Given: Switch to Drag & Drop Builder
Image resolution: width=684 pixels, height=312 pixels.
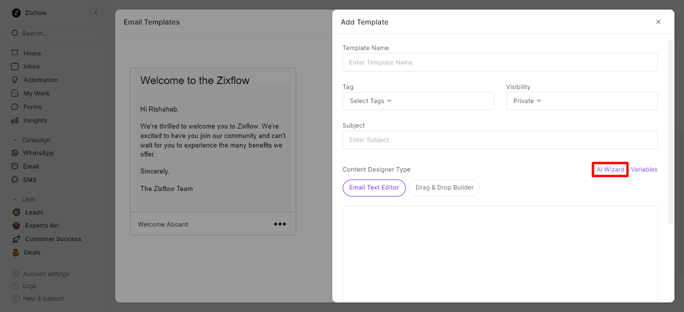Looking at the screenshot, I should pyautogui.click(x=444, y=188).
